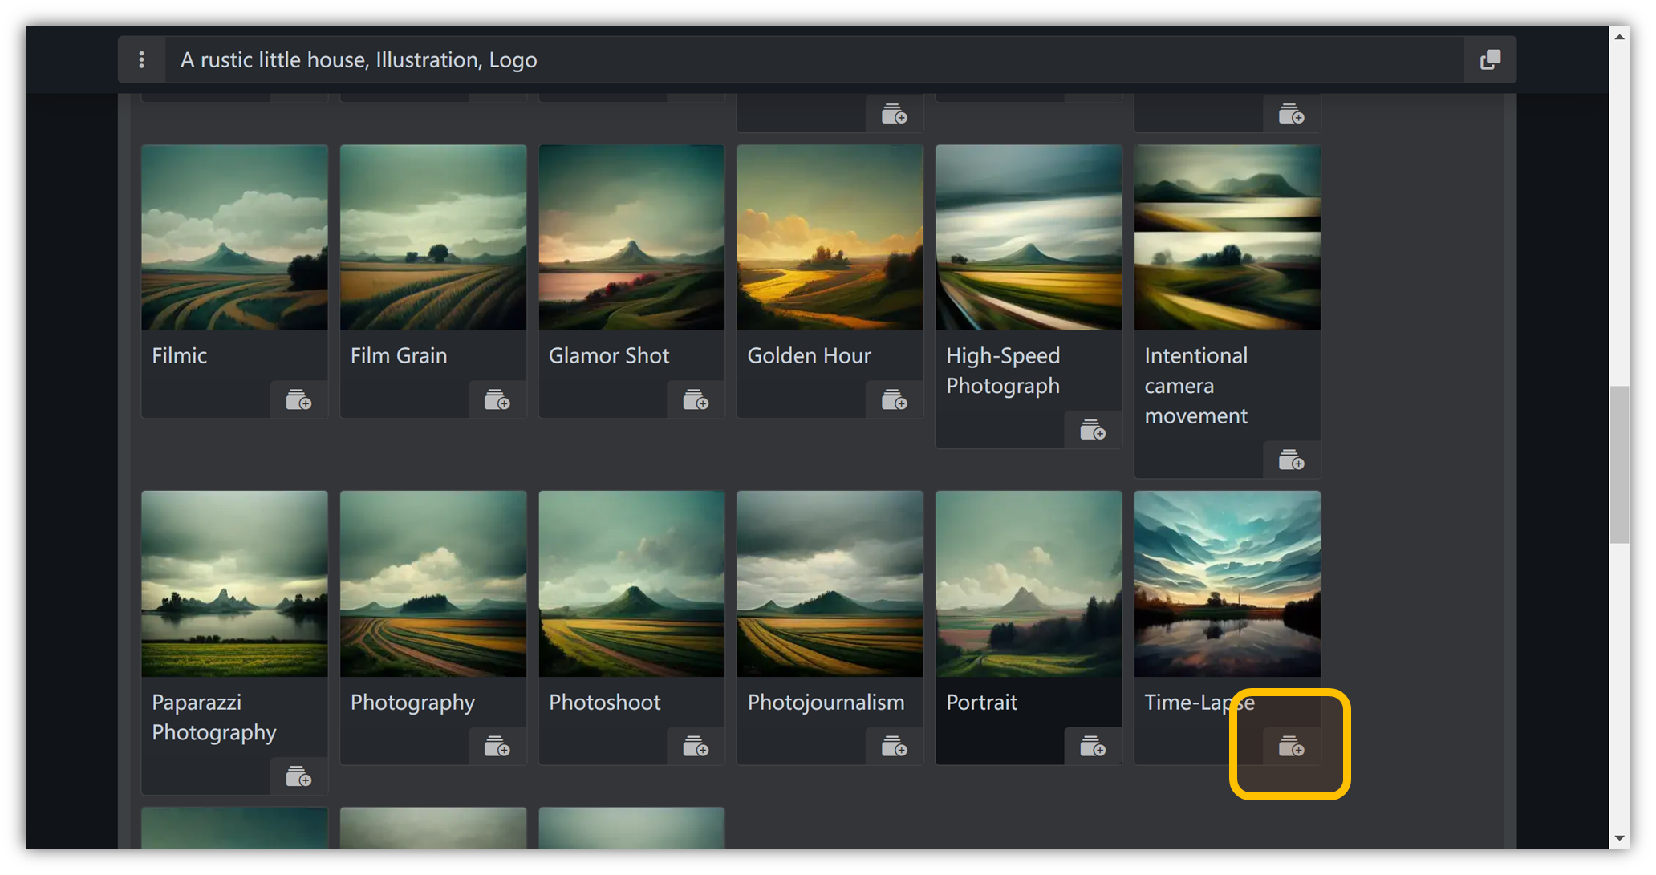Add Golden Hour style via its icon
This screenshot has width=1656, height=875.
(894, 399)
